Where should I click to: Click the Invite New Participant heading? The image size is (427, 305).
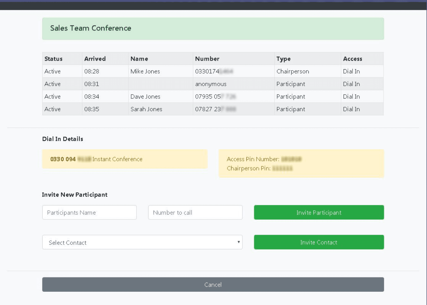[75, 195]
